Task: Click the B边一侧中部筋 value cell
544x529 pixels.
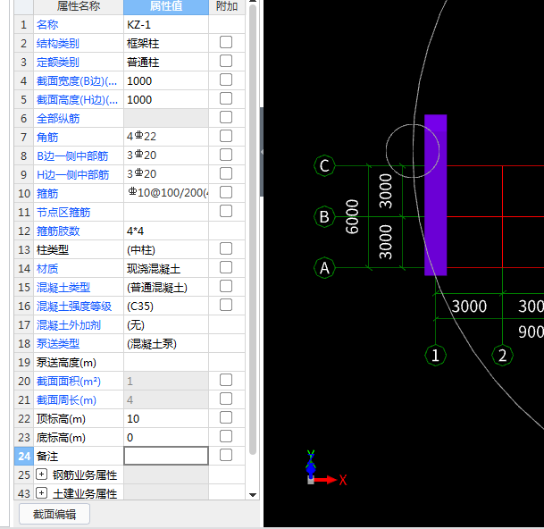Action: (166, 155)
